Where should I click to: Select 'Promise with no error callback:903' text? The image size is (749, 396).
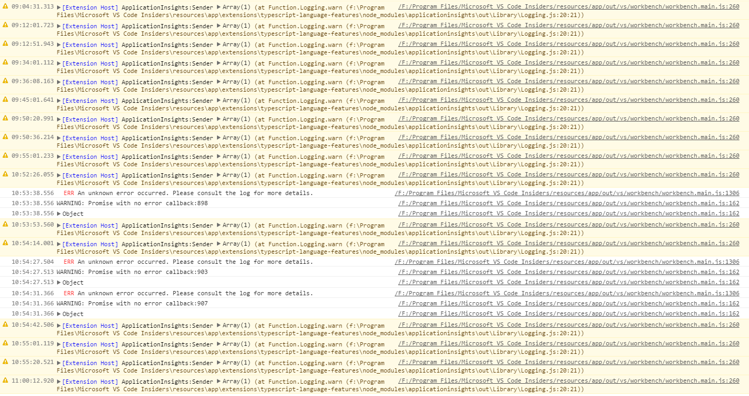148,272
